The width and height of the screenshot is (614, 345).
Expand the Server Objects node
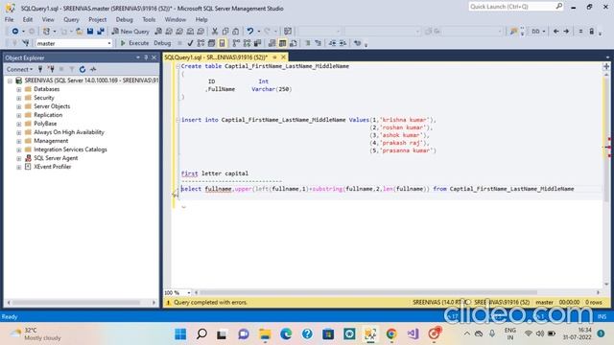point(19,106)
